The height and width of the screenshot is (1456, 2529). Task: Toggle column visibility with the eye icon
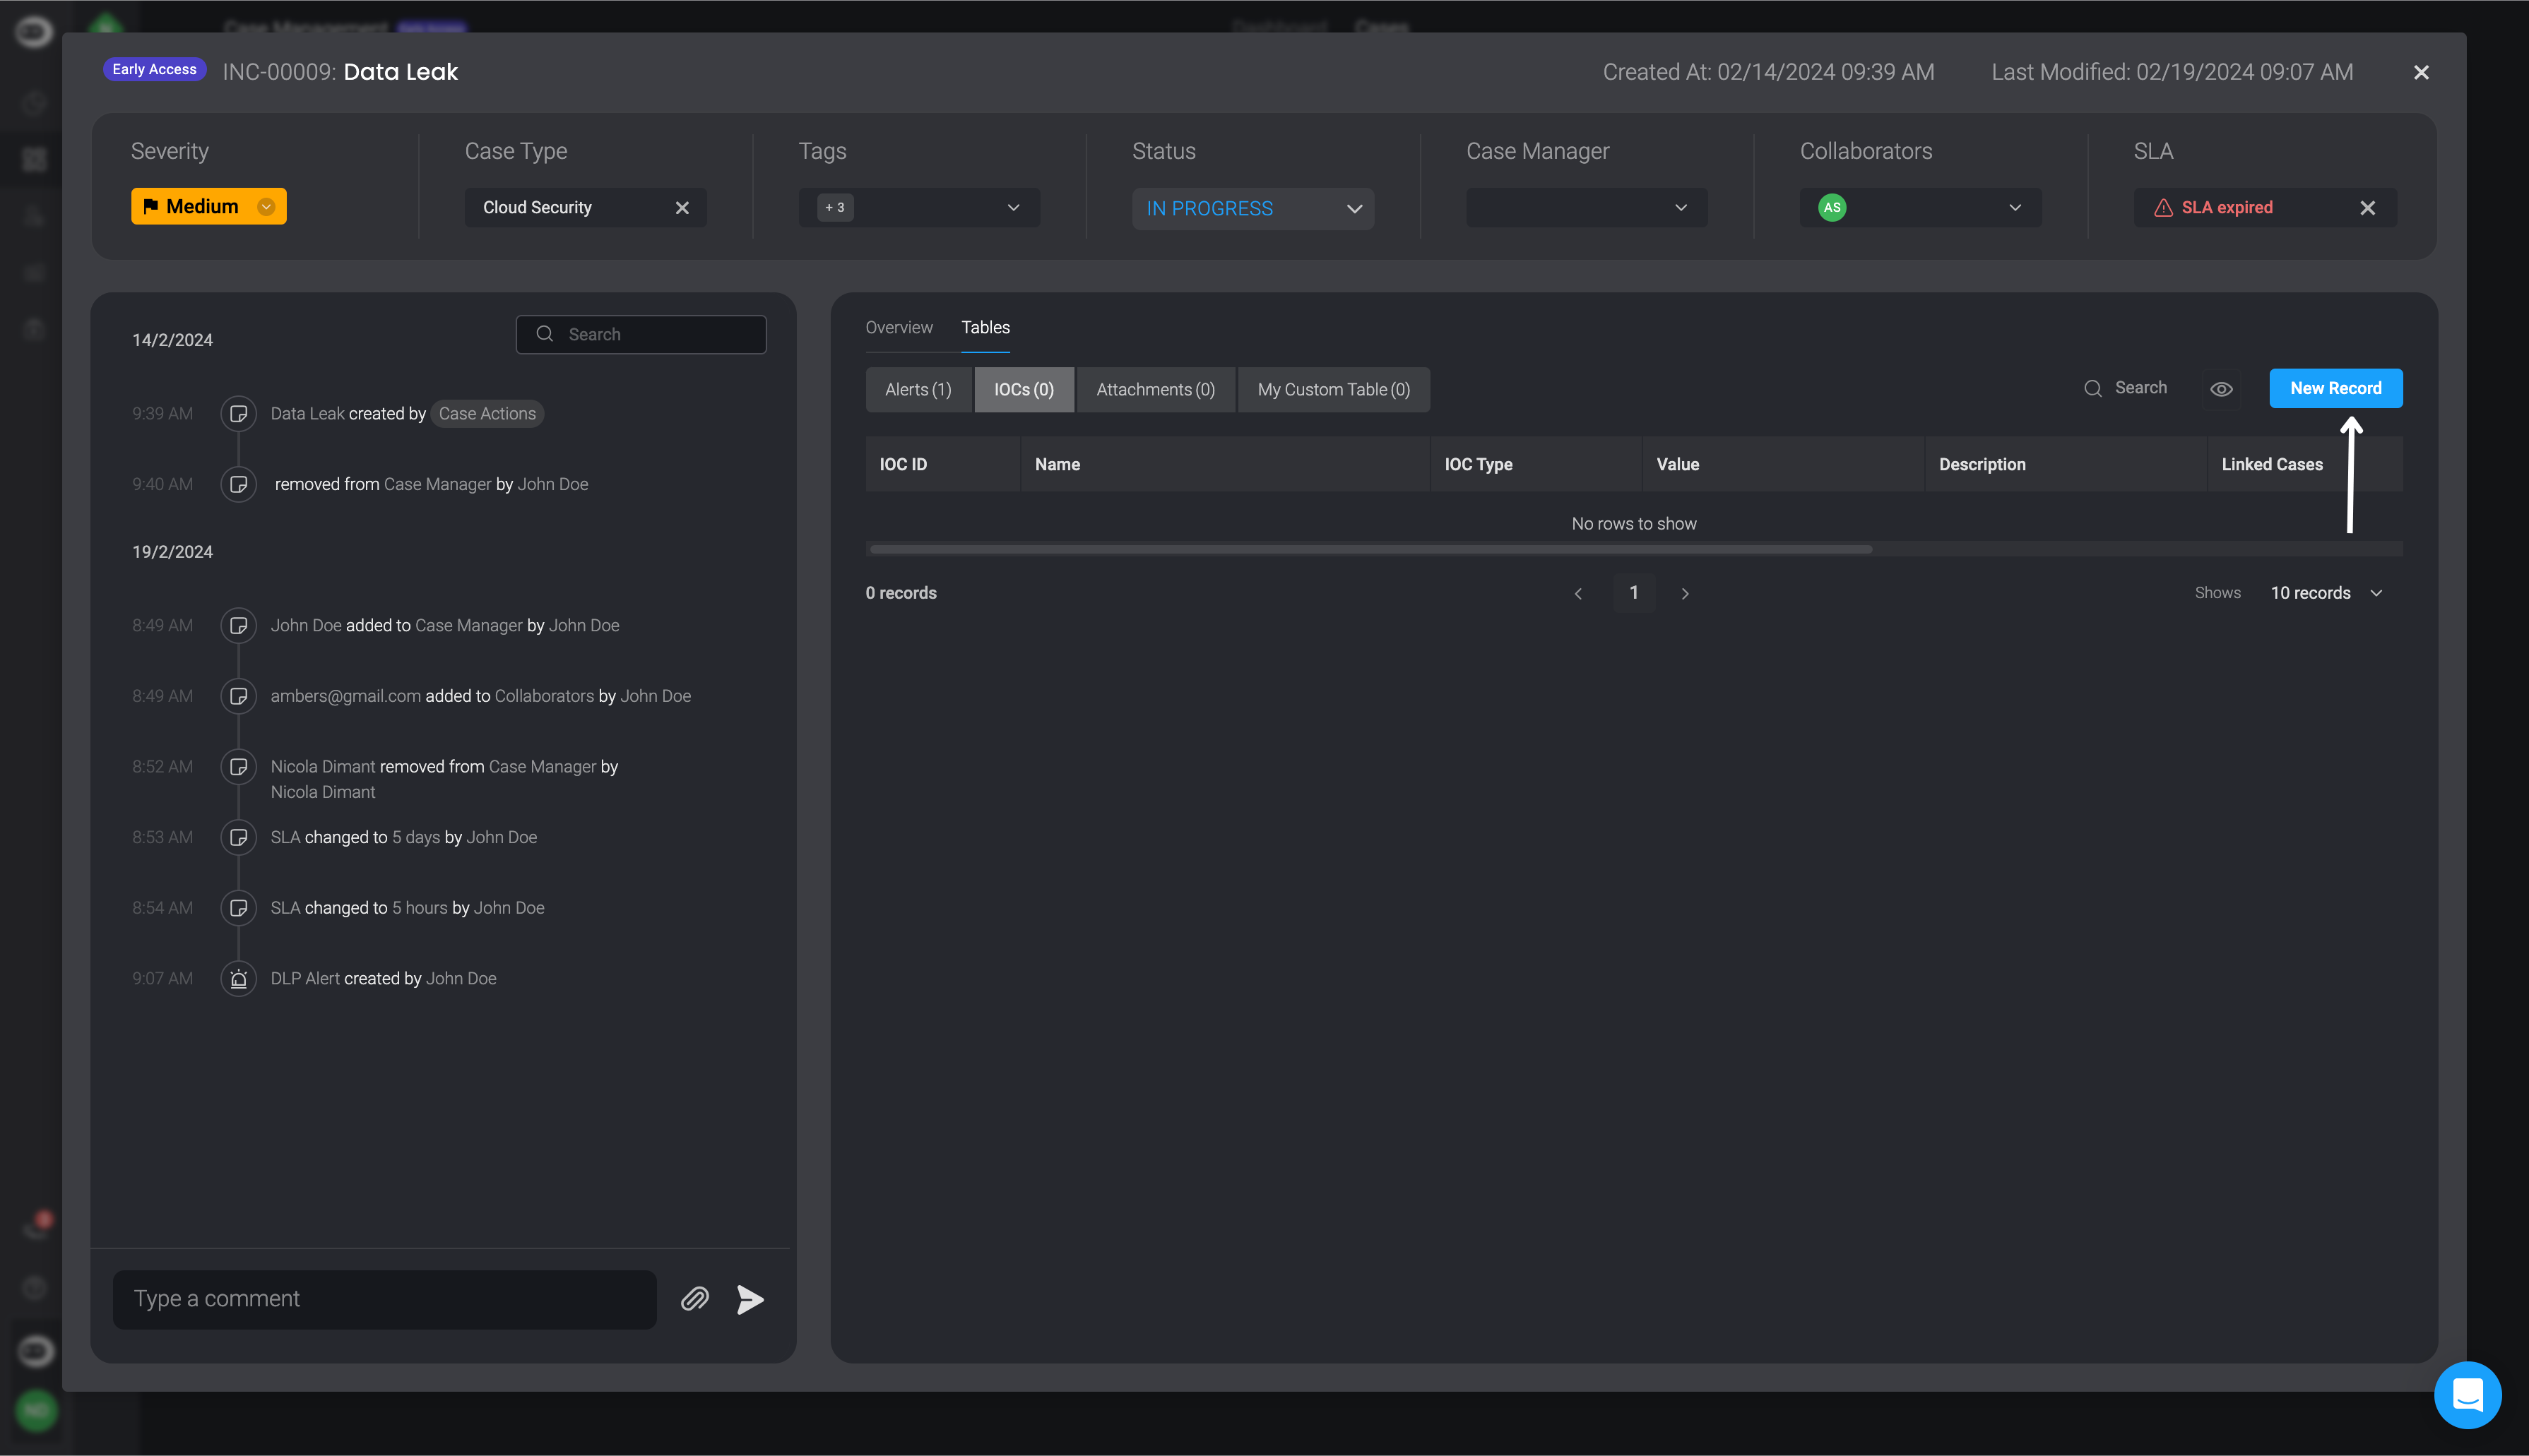(2221, 389)
